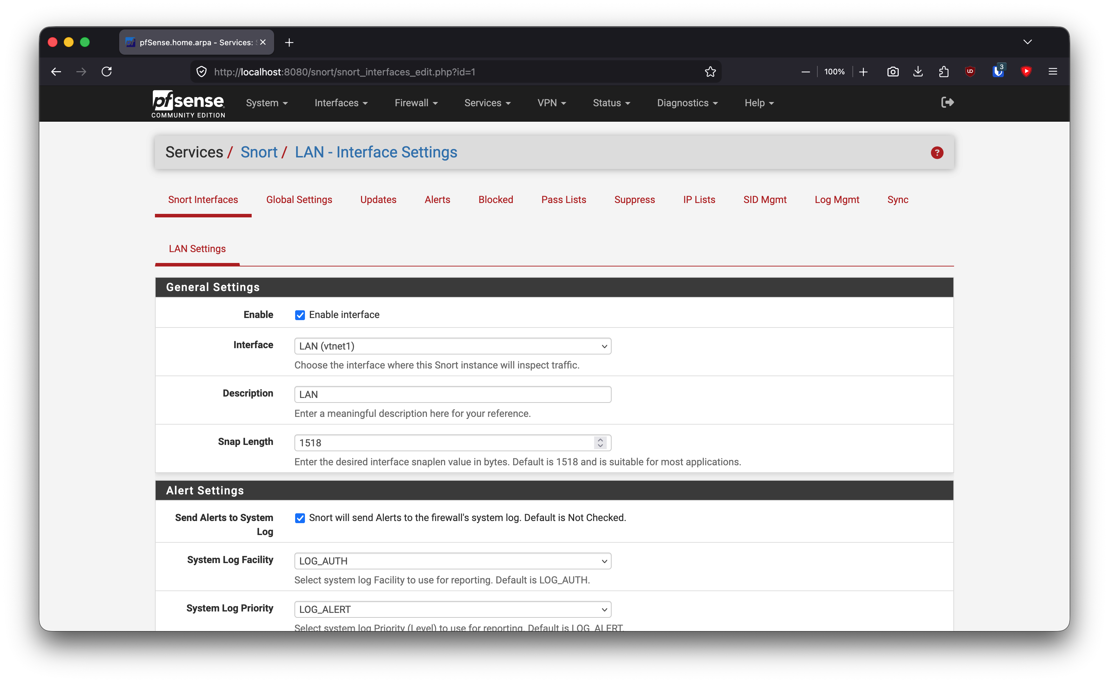Click the red play-shield extension icon
Screen dimensions: 1109x683
click(x=1026, y=72)
